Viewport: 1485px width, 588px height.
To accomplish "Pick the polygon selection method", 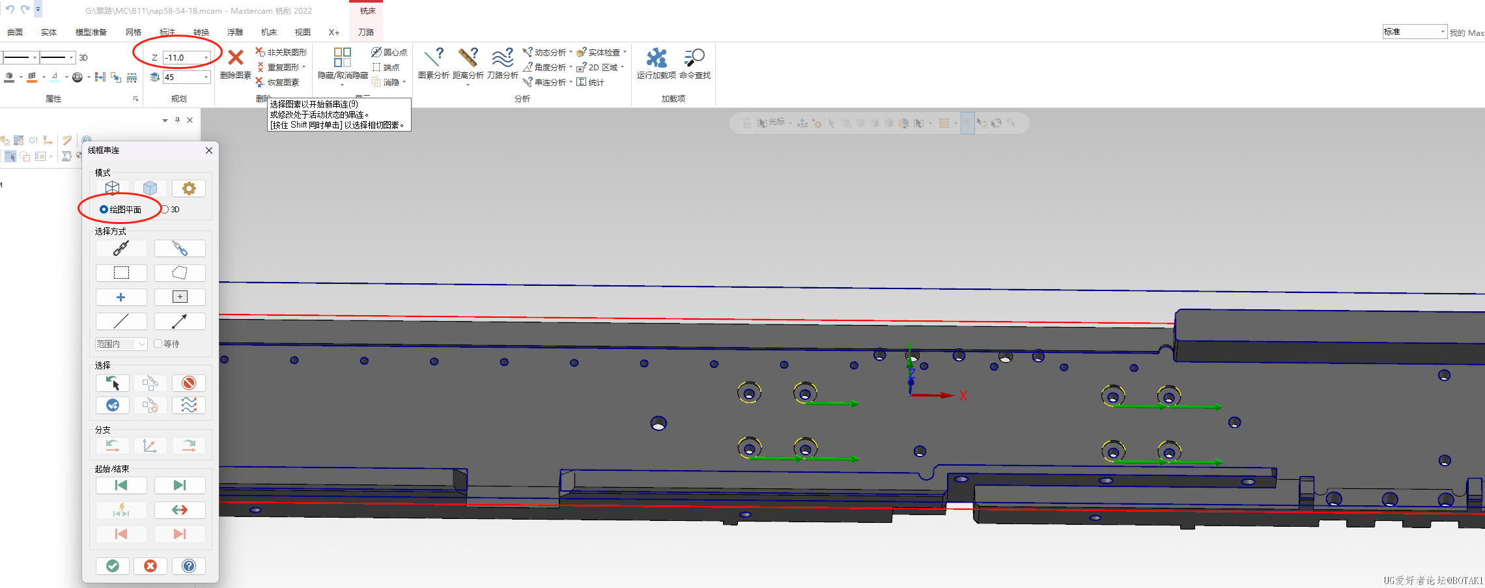I will coord(180,272).
